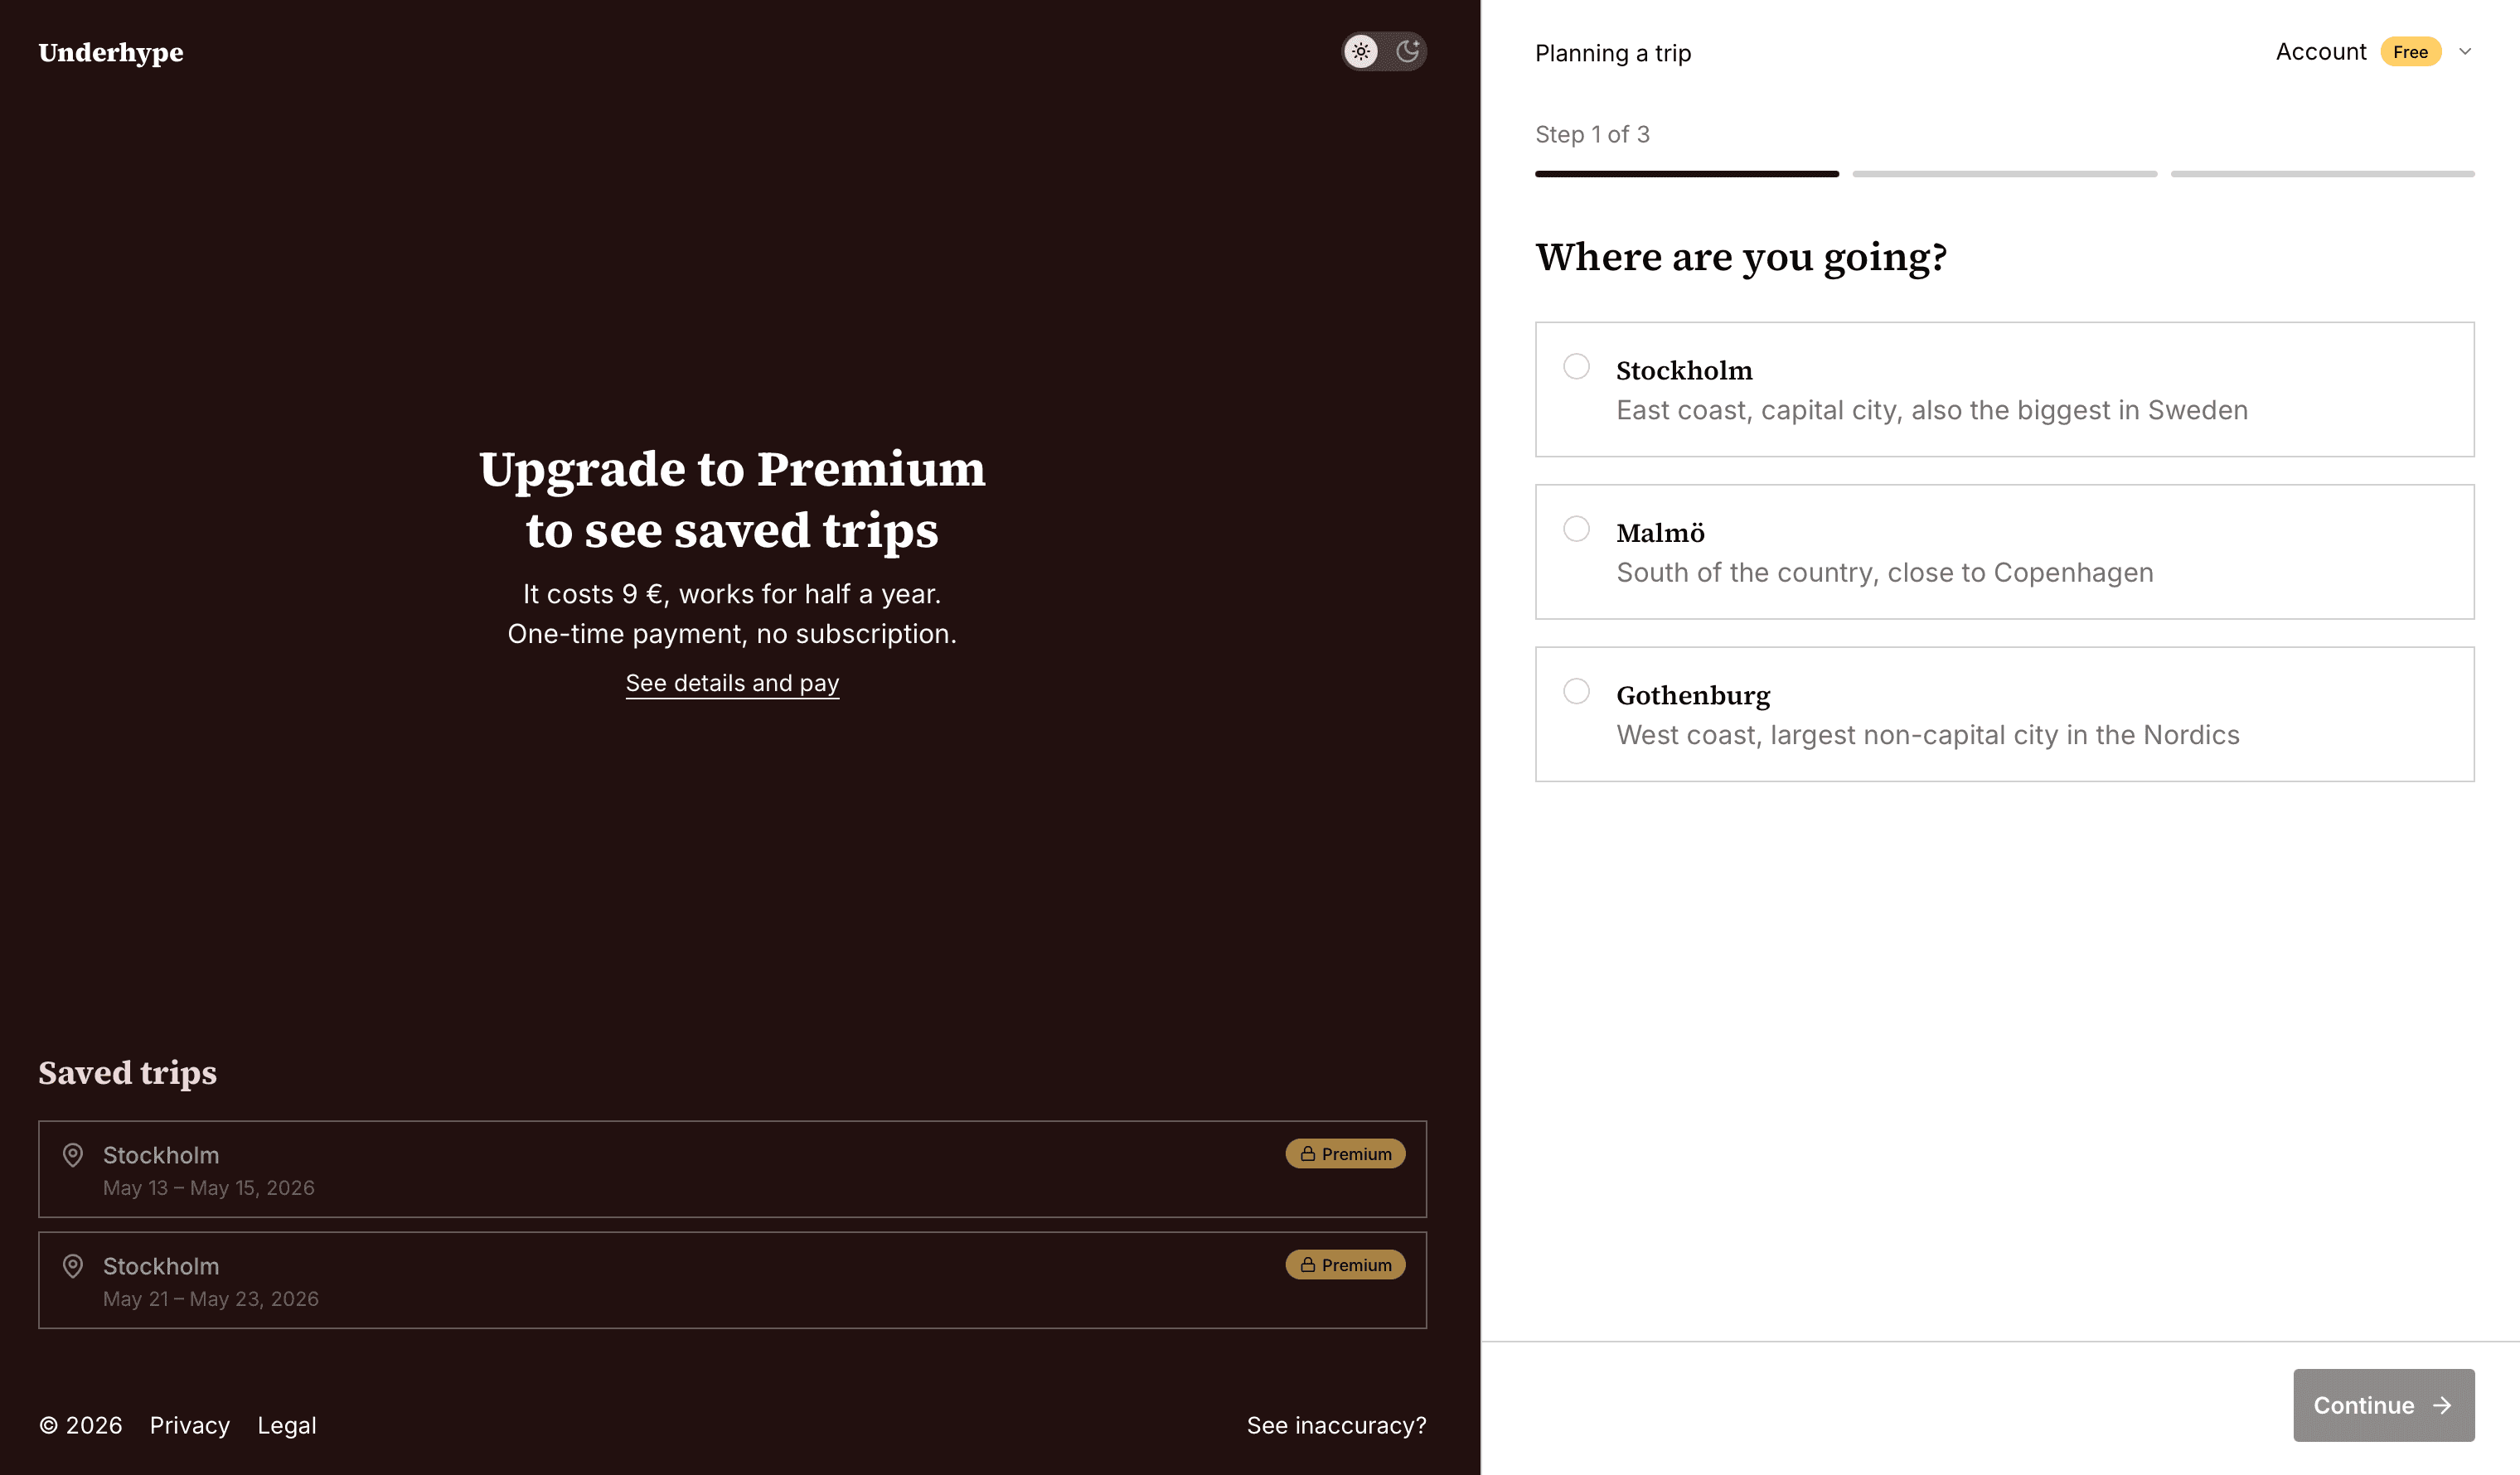The width and height of the screenshot is (2520, 1475).
Task: Open the Legal footer link
Action: (287, 1425)
